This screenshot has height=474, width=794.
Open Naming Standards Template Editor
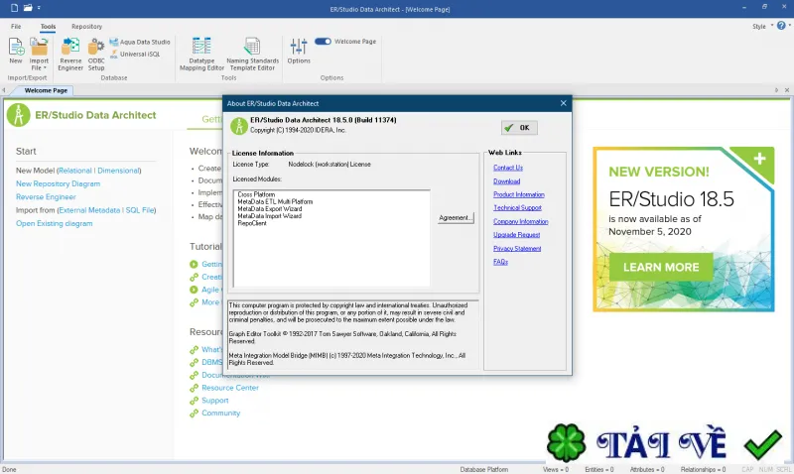[252, 55]
